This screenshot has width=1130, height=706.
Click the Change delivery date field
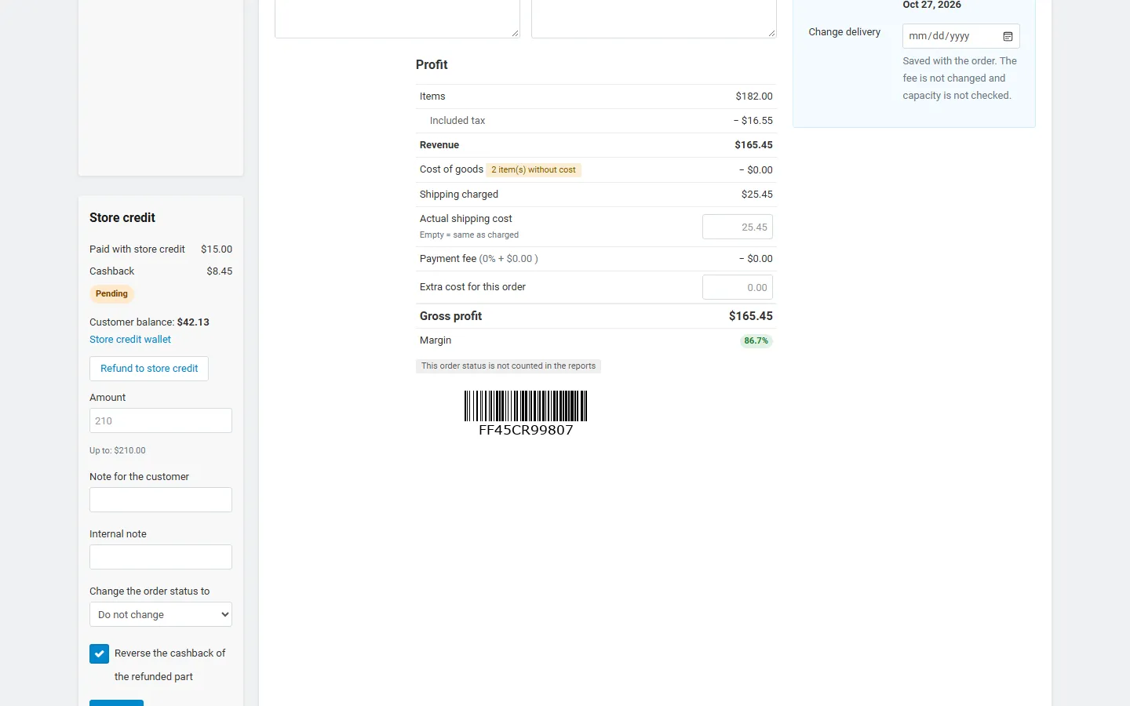click(x=960, y=36)
